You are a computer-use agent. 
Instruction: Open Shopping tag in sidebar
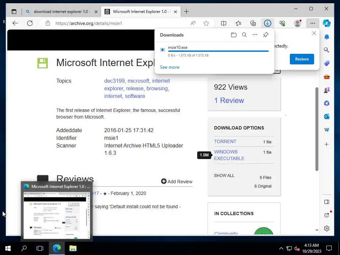click(327, 63)
